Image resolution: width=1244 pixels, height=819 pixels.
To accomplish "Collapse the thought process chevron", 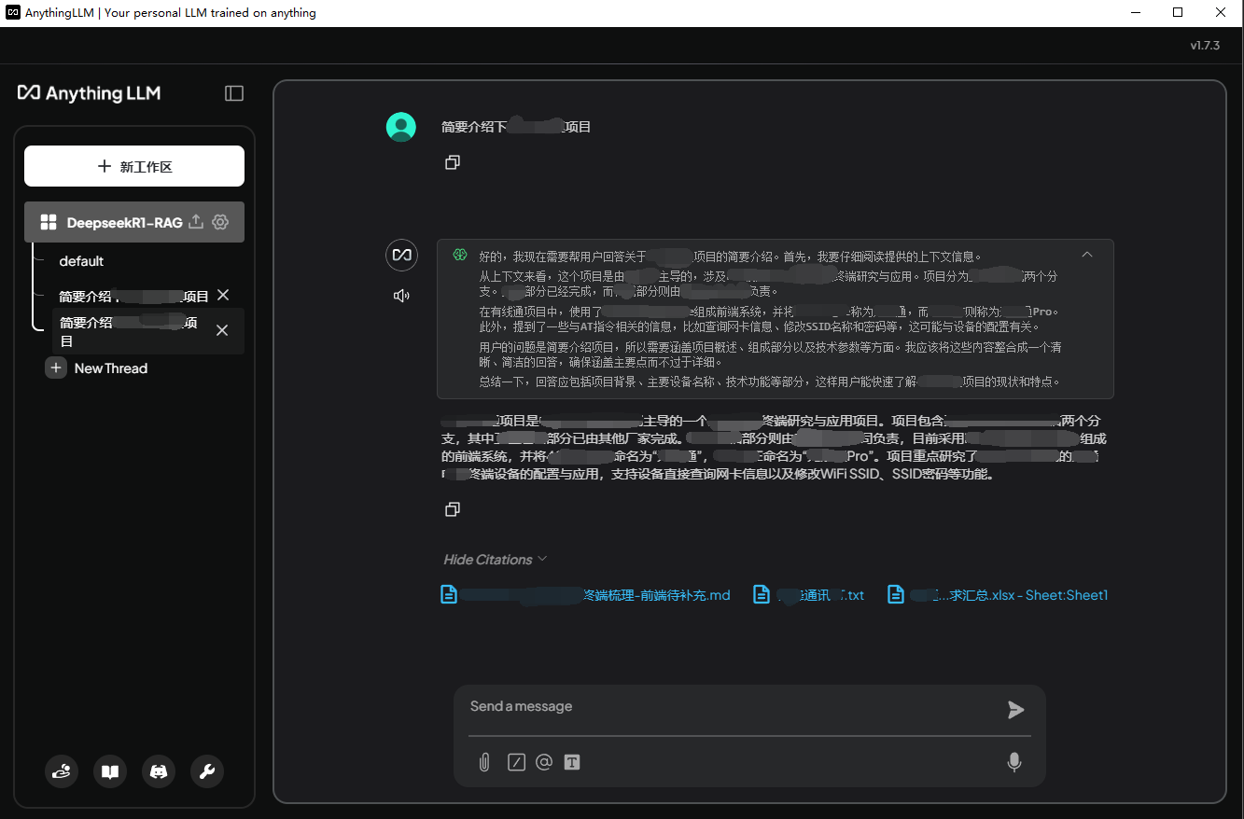I will (x=1087, y=255).
